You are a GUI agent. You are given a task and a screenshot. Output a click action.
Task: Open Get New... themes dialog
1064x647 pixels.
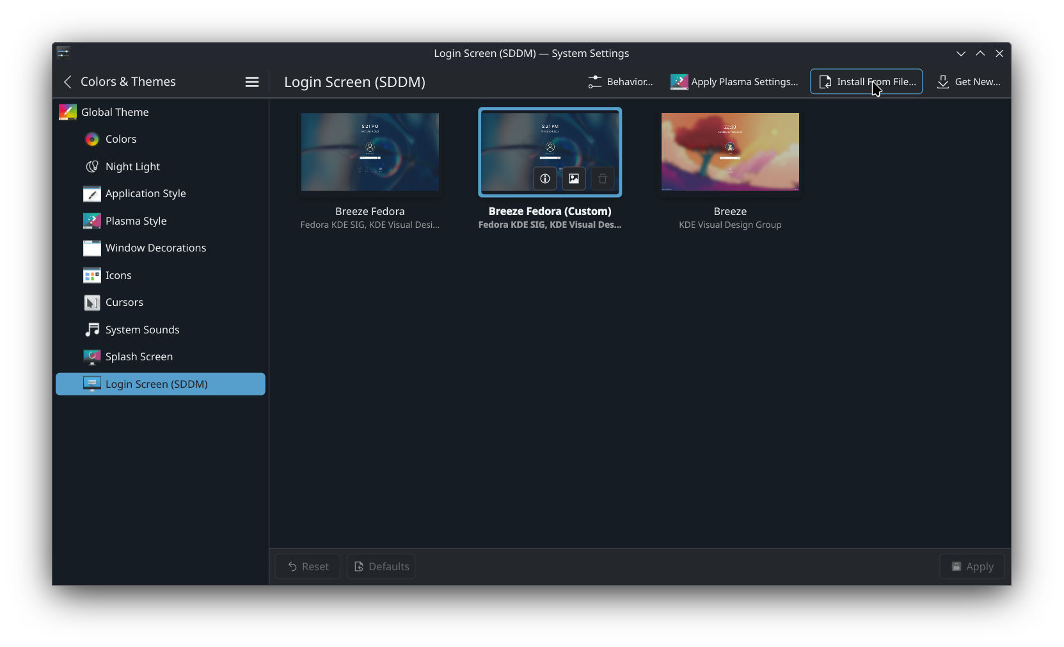click(x=968, y=82)
